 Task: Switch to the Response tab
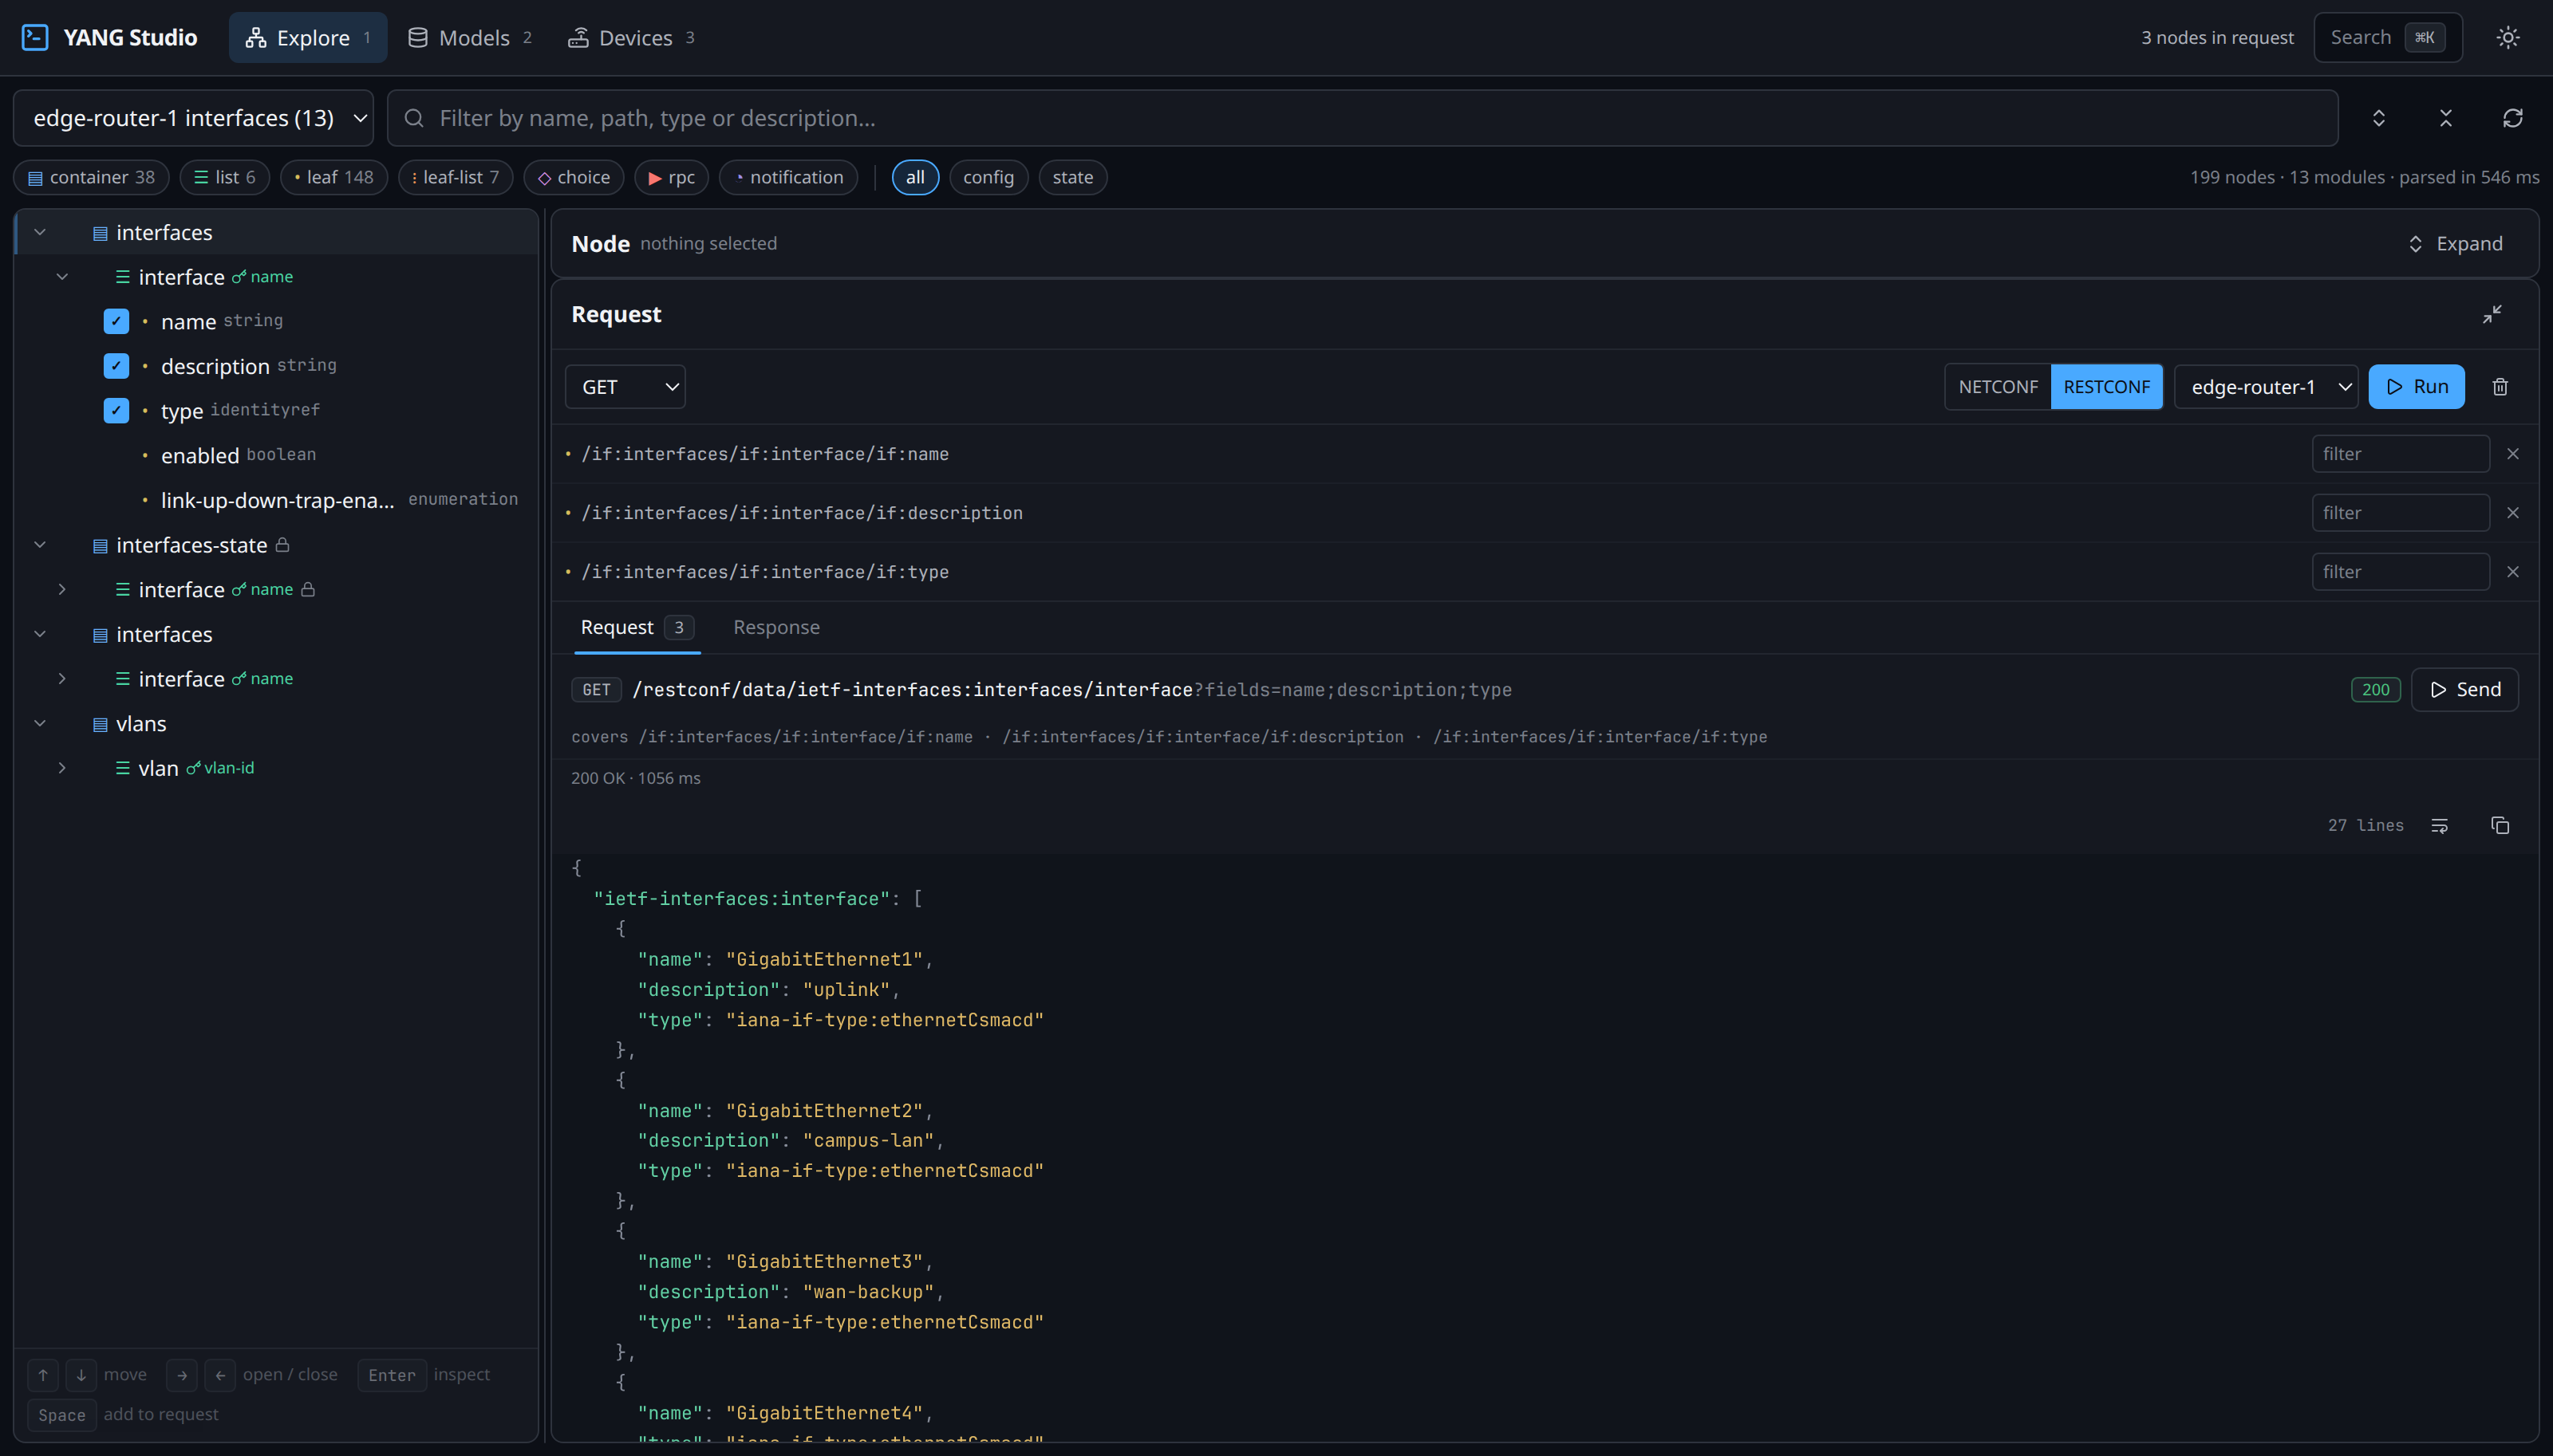point(776,627)
